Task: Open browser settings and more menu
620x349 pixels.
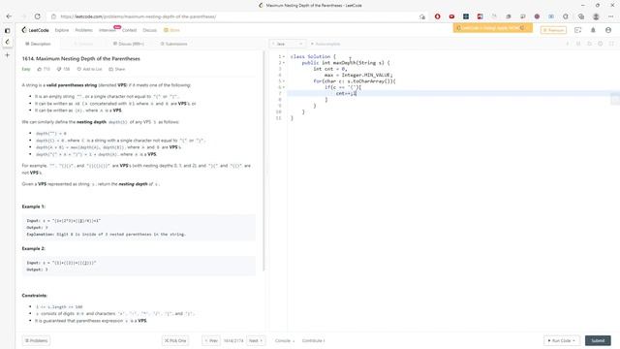Action: point(611,16)
